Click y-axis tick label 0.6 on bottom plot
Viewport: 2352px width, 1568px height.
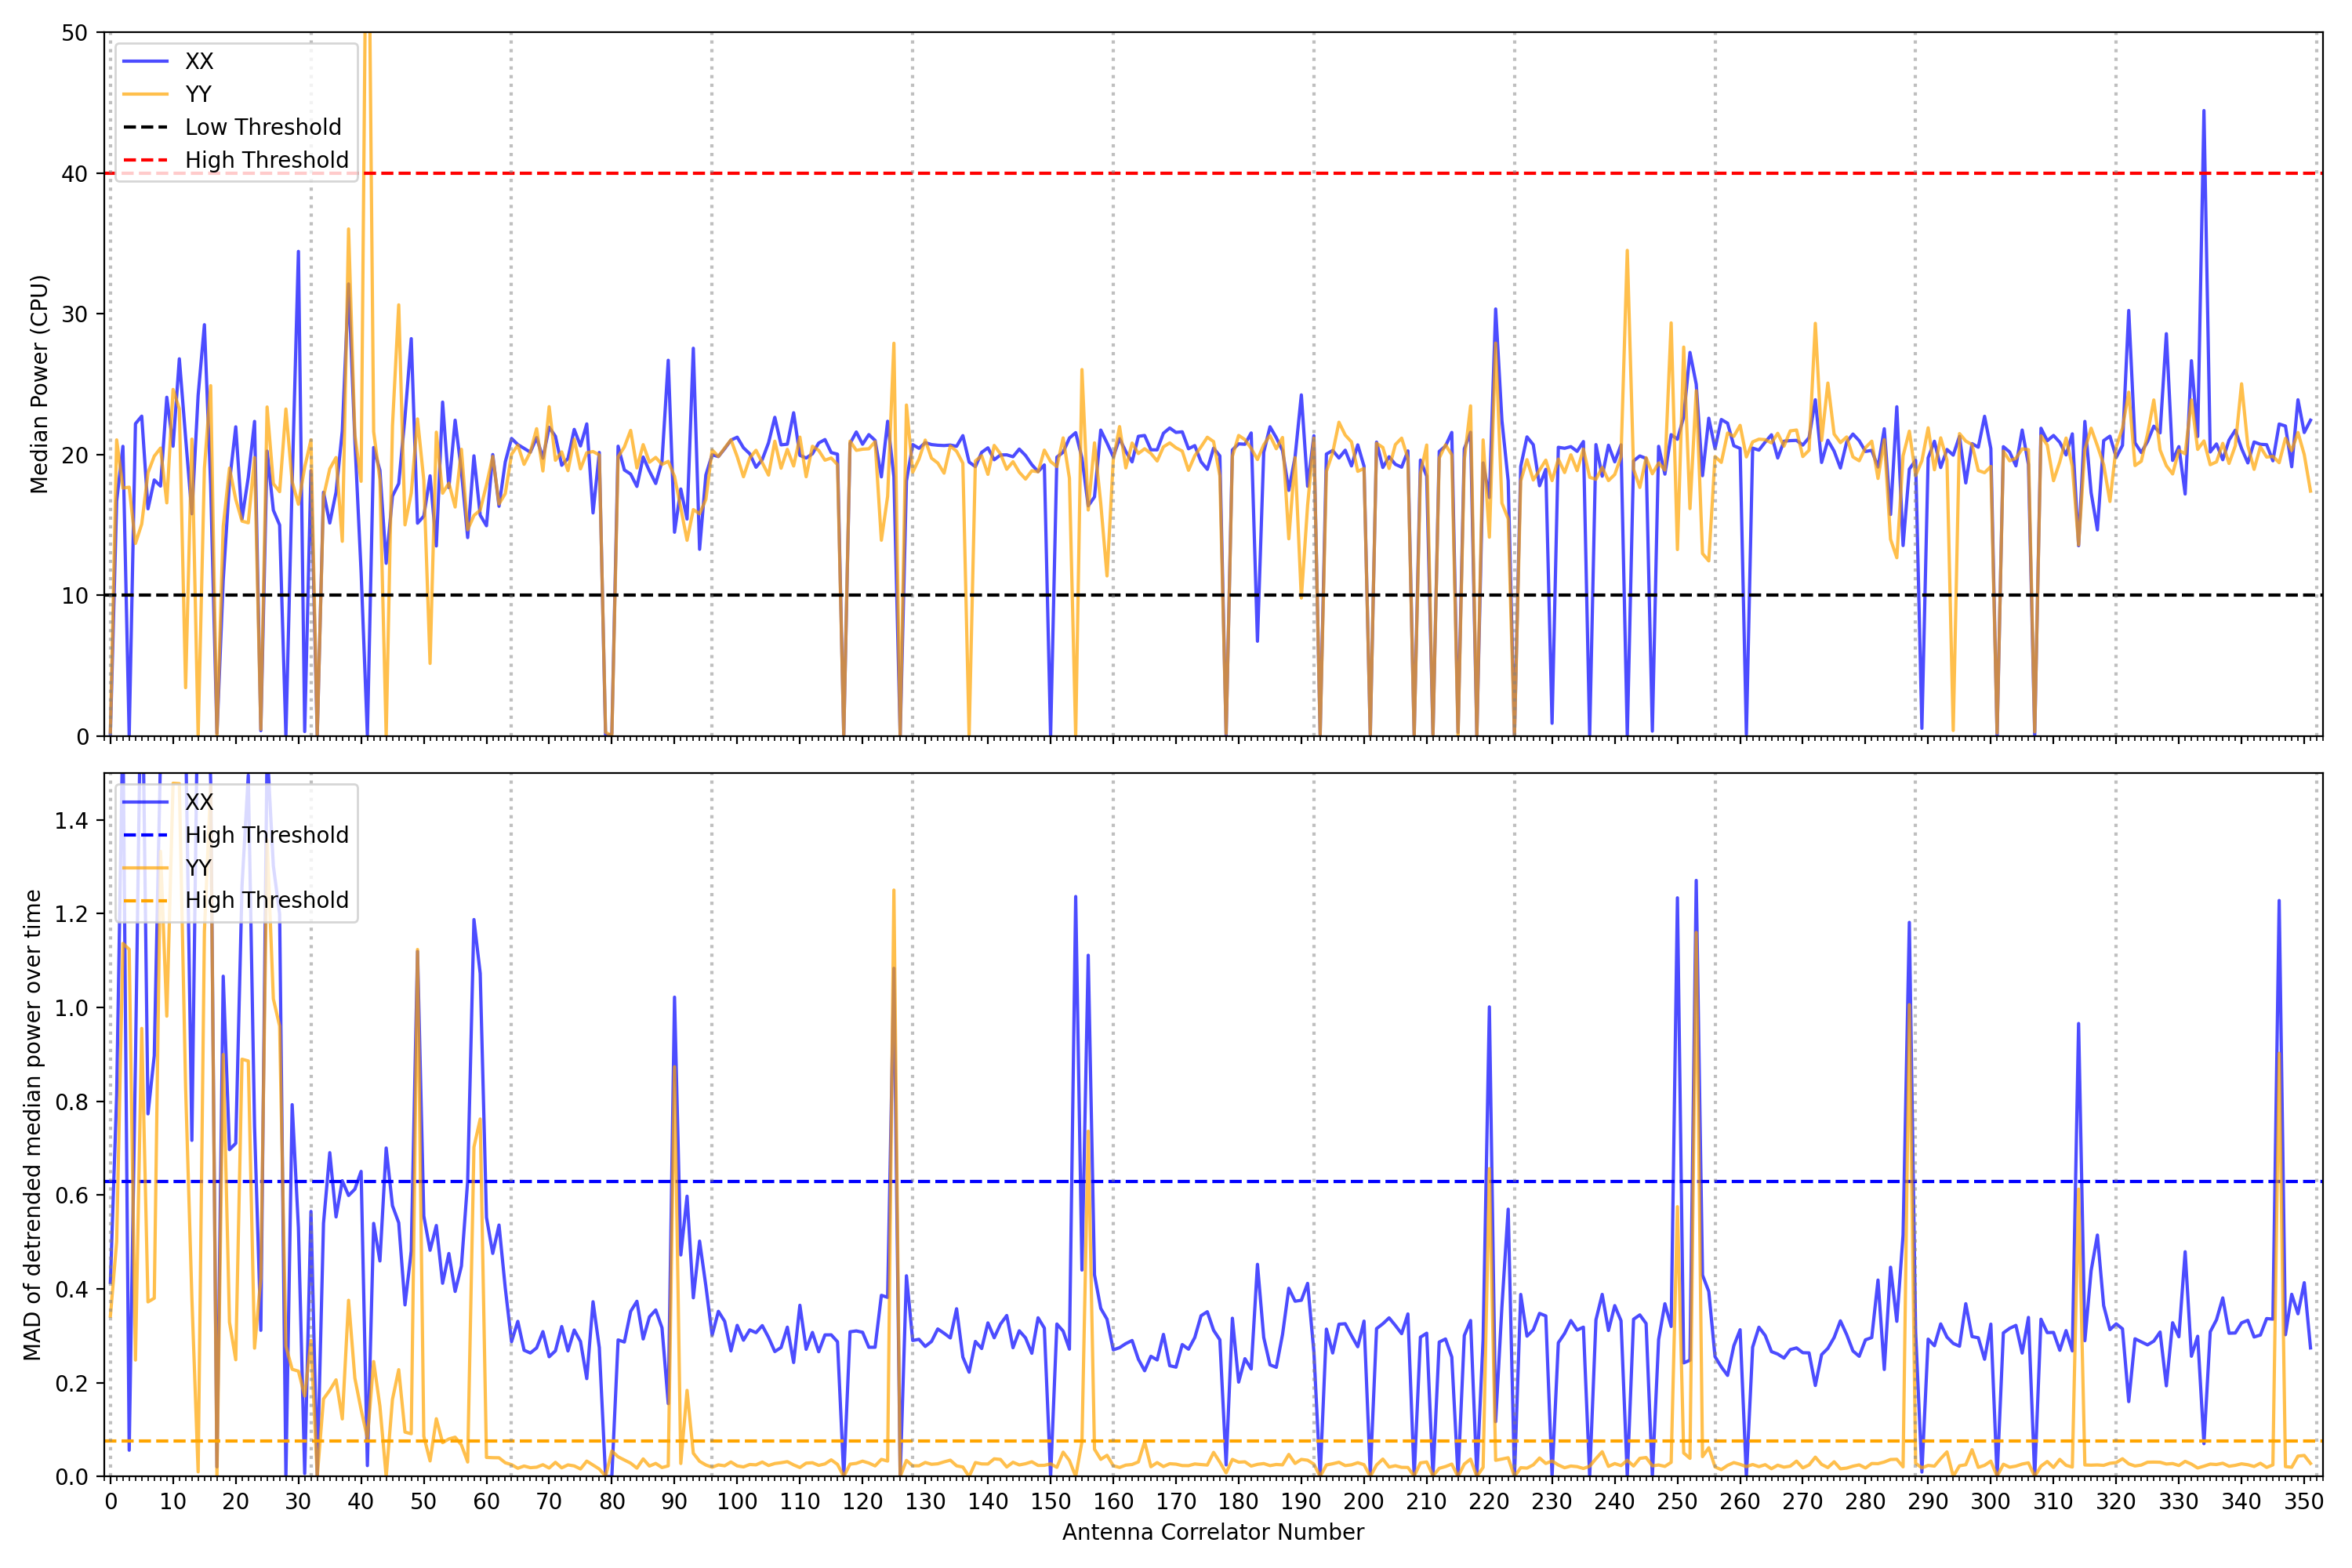[x=71, y=1195]
